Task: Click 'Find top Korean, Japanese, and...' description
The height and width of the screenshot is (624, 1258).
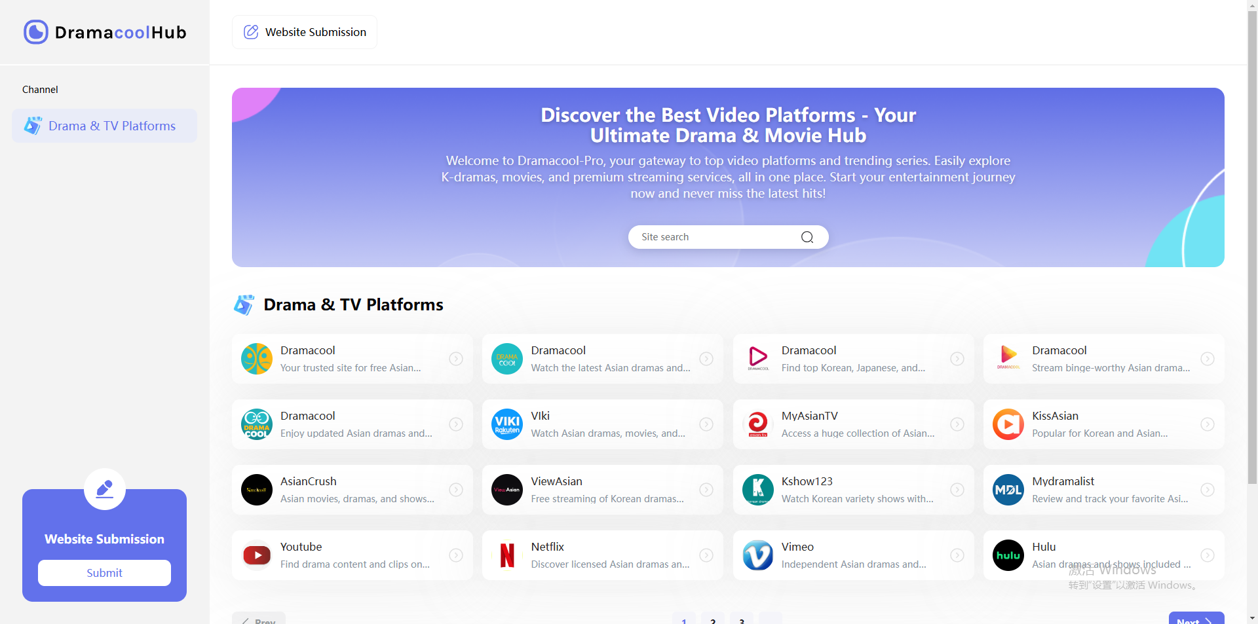Action: pos(853,368)
